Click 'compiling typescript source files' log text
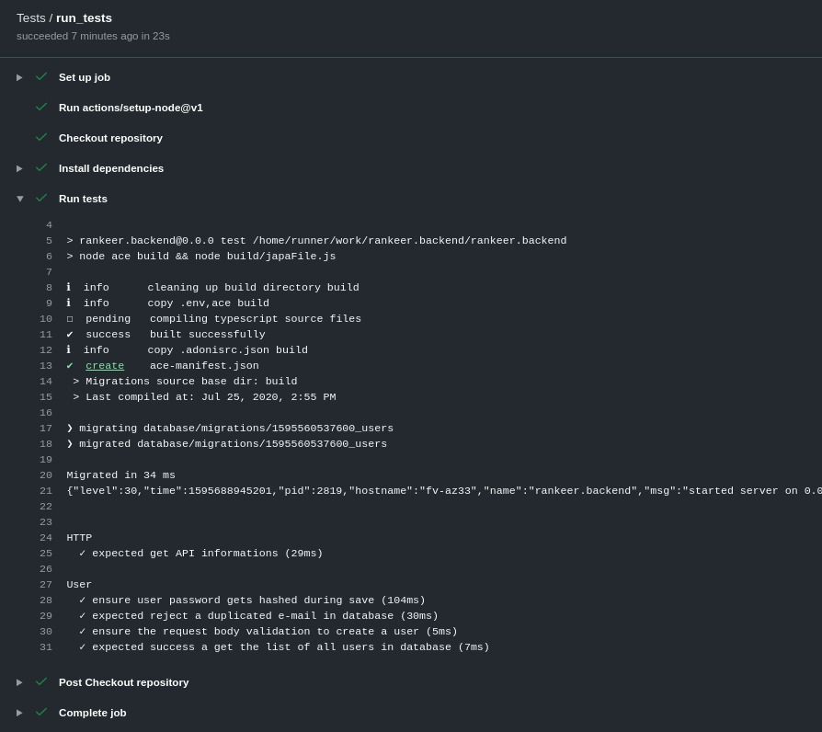822x732 pixels. (256, 319)
